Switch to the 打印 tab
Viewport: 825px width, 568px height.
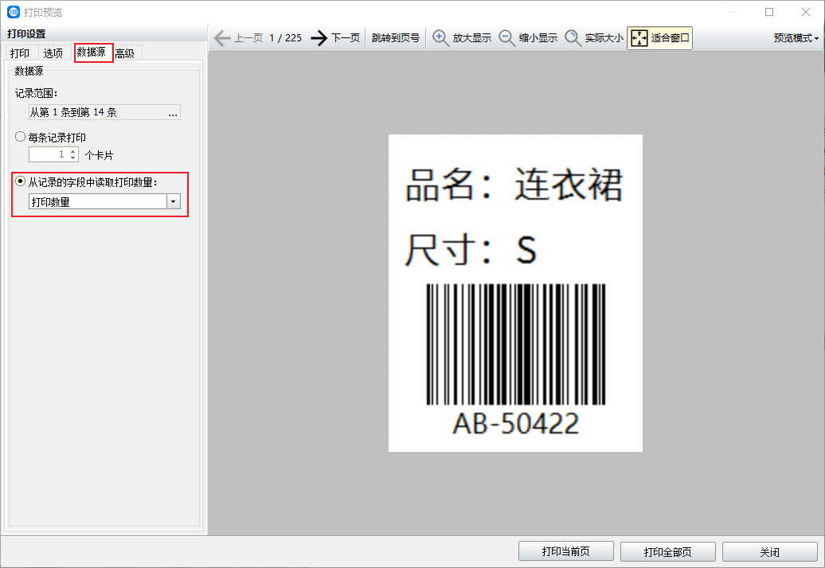(x=20, y=53)
